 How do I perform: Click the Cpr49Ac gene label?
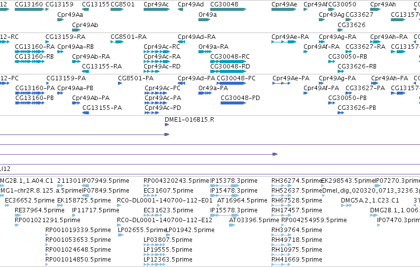click(x=156, y=4)
